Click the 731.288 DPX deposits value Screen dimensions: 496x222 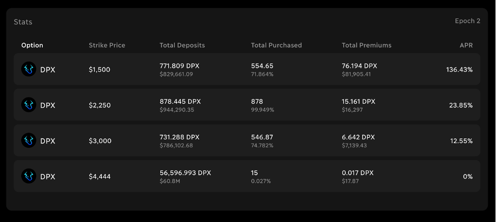[x=180, y=137]
